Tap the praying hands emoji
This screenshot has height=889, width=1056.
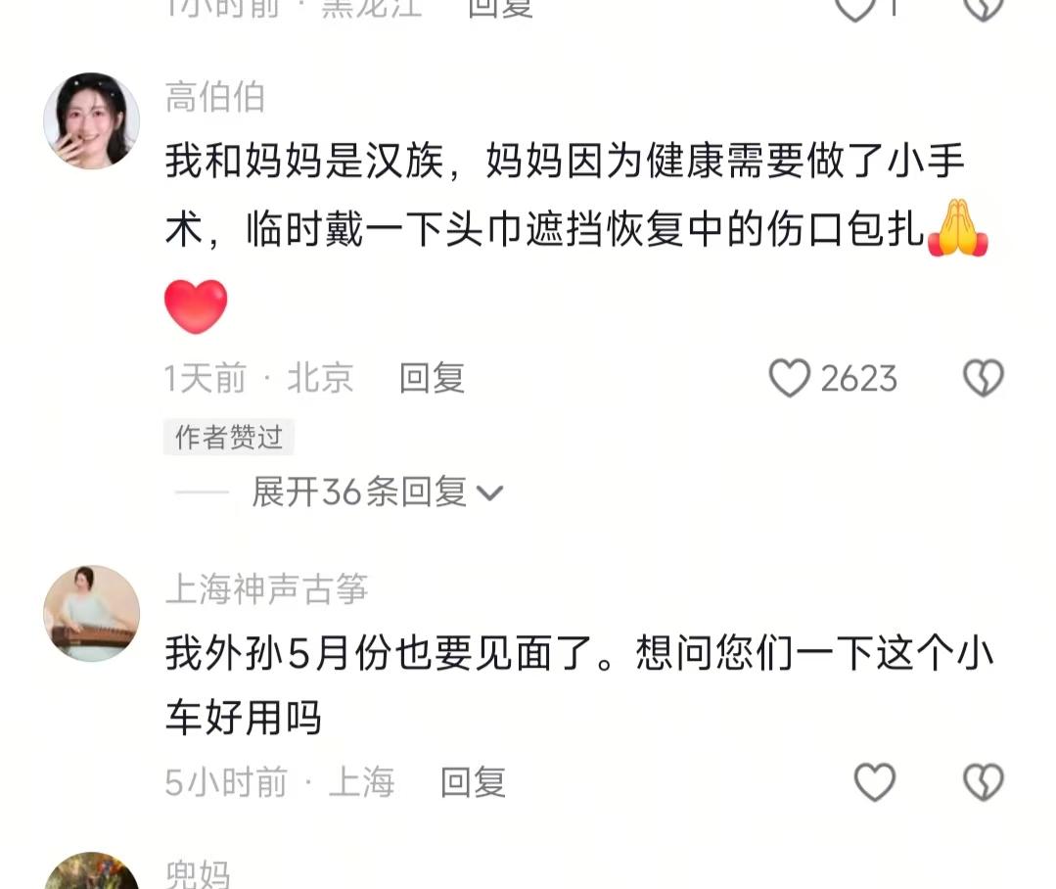coord(958,228)
